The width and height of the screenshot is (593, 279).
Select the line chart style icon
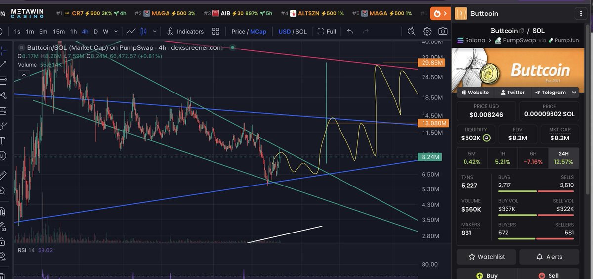[x=130, y=31]
